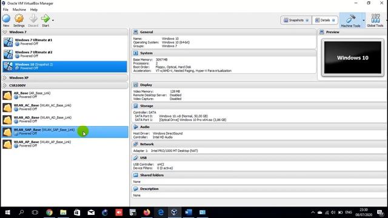The width and height of the screenshot is (388, 218).
Task: Click the Storage section header icon
Action: (136, 106)
